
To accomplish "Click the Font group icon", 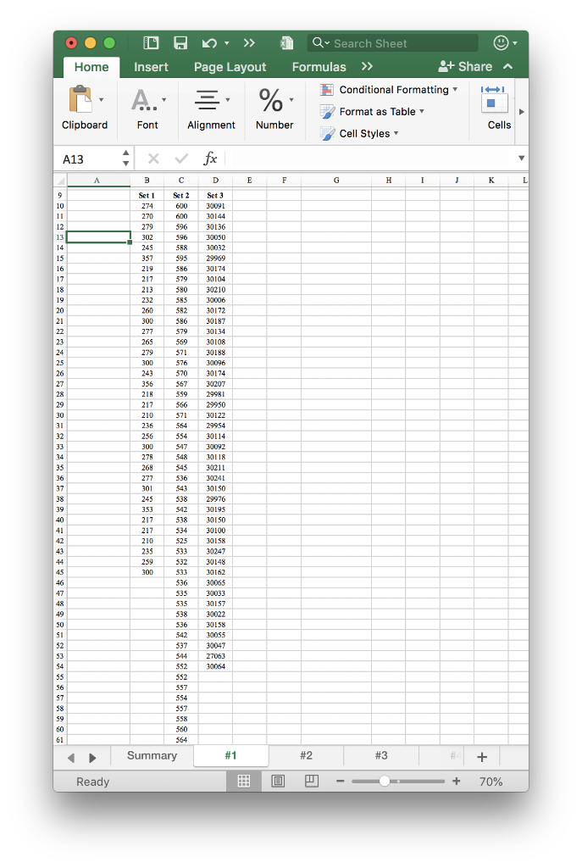I will point(143,100).
